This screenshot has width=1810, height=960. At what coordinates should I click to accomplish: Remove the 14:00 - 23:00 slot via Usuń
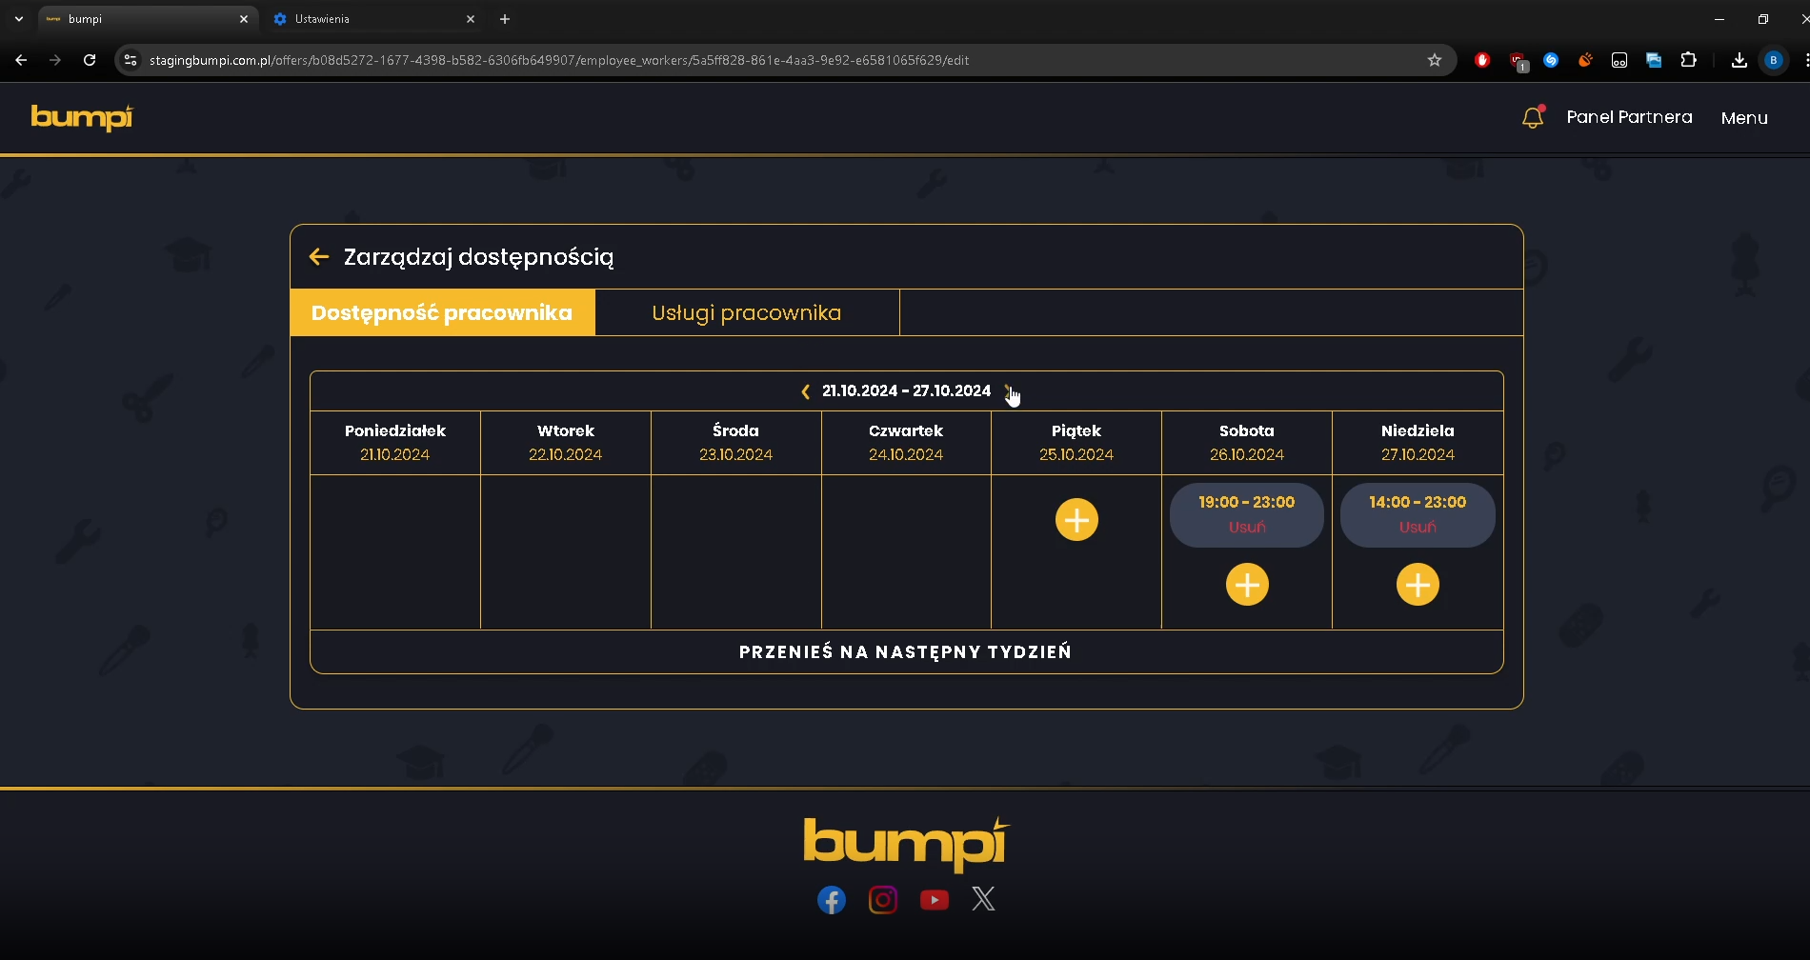tap(1418, 527)
